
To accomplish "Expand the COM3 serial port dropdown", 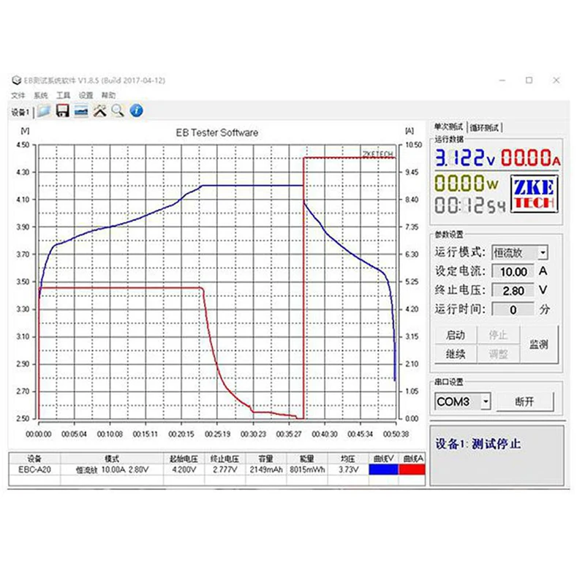I will pos(486,401).
